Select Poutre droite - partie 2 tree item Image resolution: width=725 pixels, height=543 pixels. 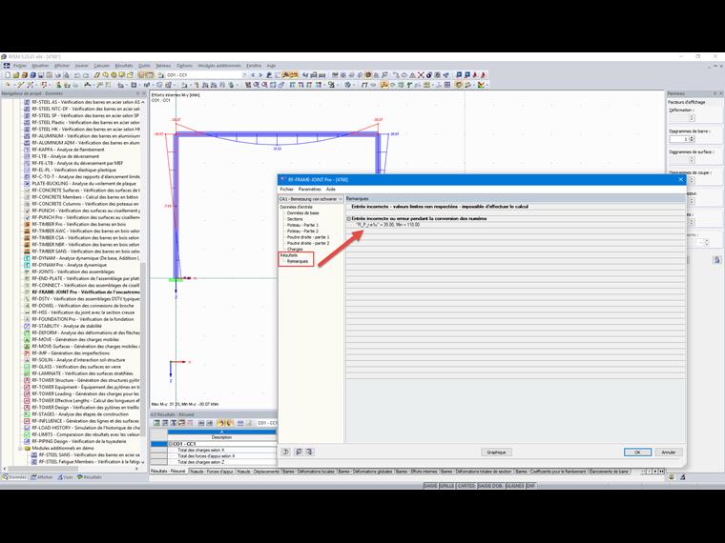click(308, 243)
